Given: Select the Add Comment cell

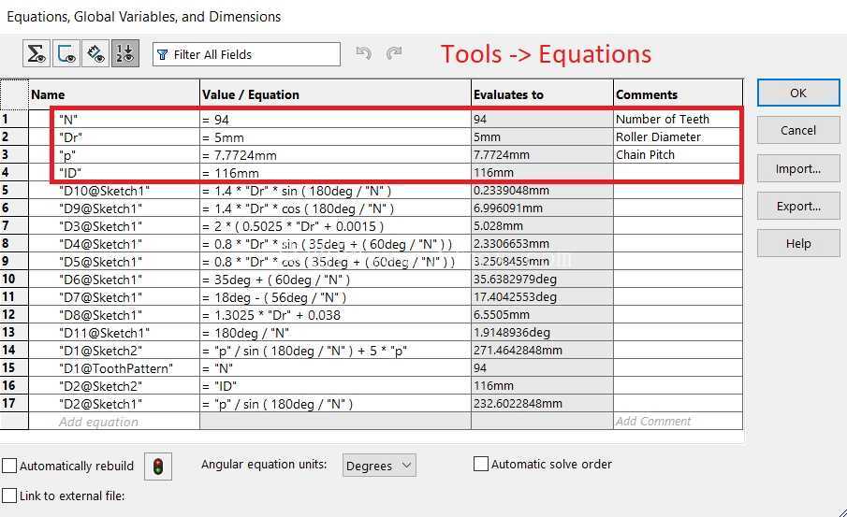Looking at the screenshot, I should pyautogui.click(x=678, y=422).
